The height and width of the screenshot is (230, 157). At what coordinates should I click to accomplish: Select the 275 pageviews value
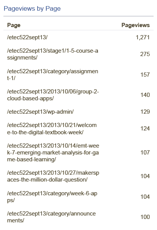(145, 54)
